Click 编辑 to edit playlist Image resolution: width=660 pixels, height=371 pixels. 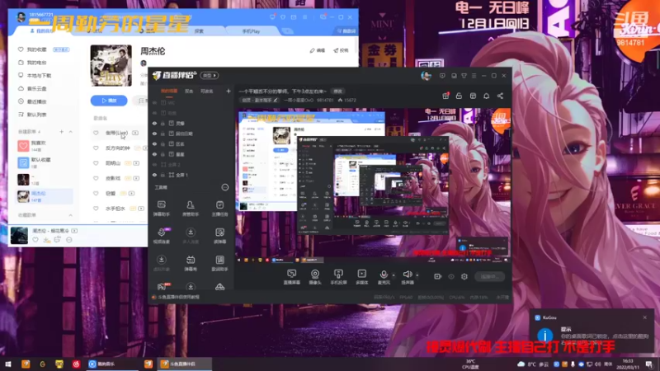(x=318, y=50)
